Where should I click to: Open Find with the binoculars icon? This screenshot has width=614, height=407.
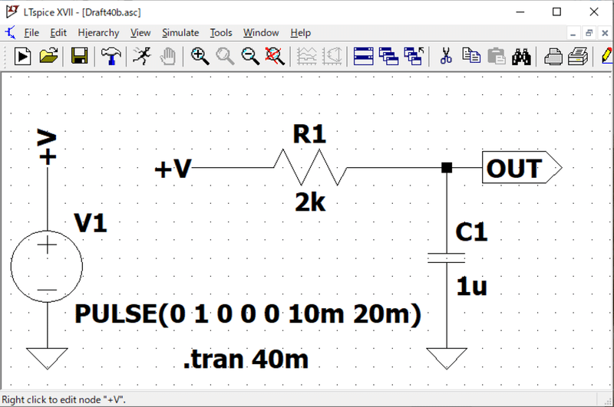pyautogui.click(x=521, y=57)
